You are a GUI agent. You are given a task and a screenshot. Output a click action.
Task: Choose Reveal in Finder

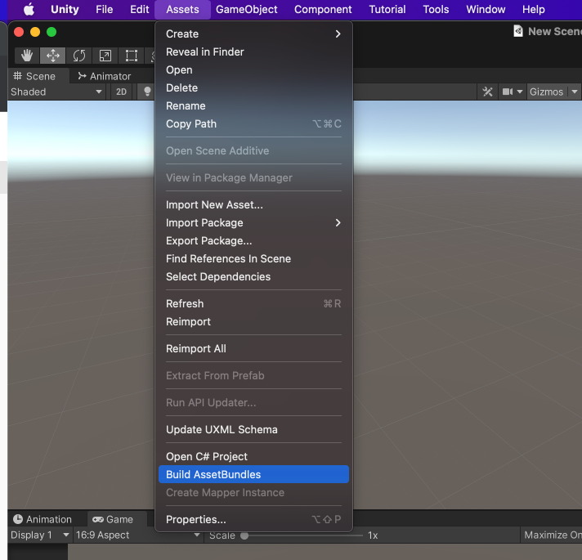click(253, 52)
